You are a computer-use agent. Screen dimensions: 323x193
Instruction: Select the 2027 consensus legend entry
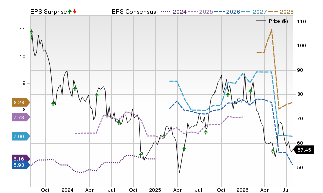(x=254, y=12)
